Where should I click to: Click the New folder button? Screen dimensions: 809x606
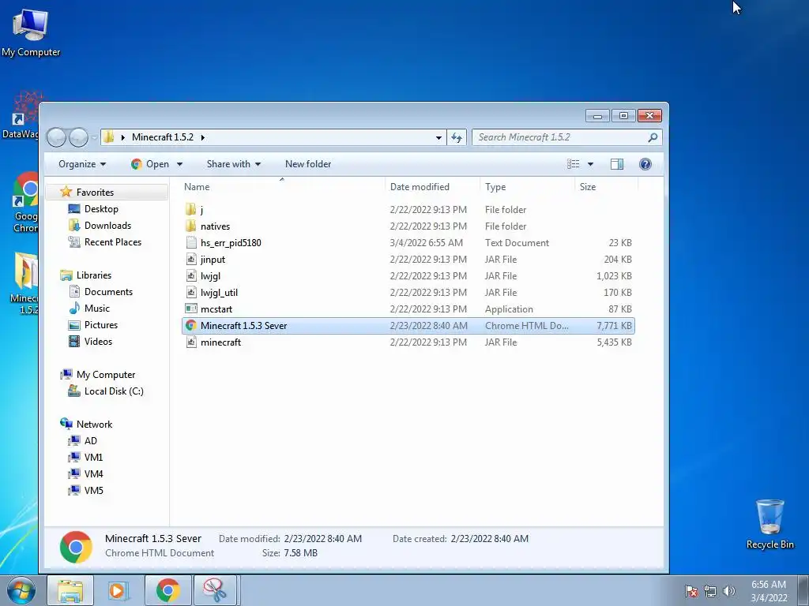[x=308, y=164]
